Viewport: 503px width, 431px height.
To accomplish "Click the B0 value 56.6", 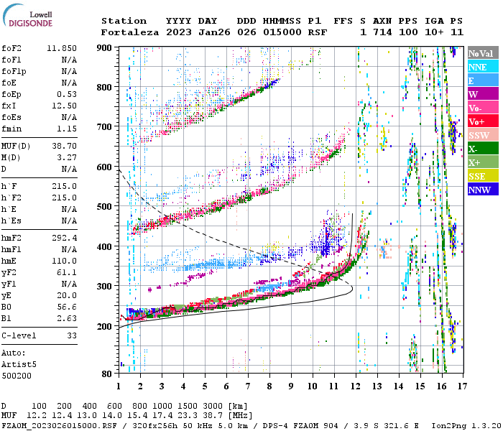I will point(67,307).
